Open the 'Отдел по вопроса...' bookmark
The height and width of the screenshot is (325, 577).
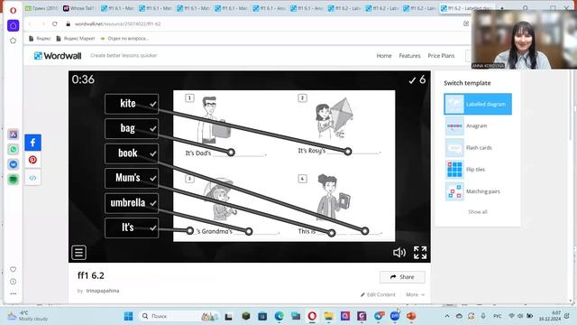pos(124,38)
